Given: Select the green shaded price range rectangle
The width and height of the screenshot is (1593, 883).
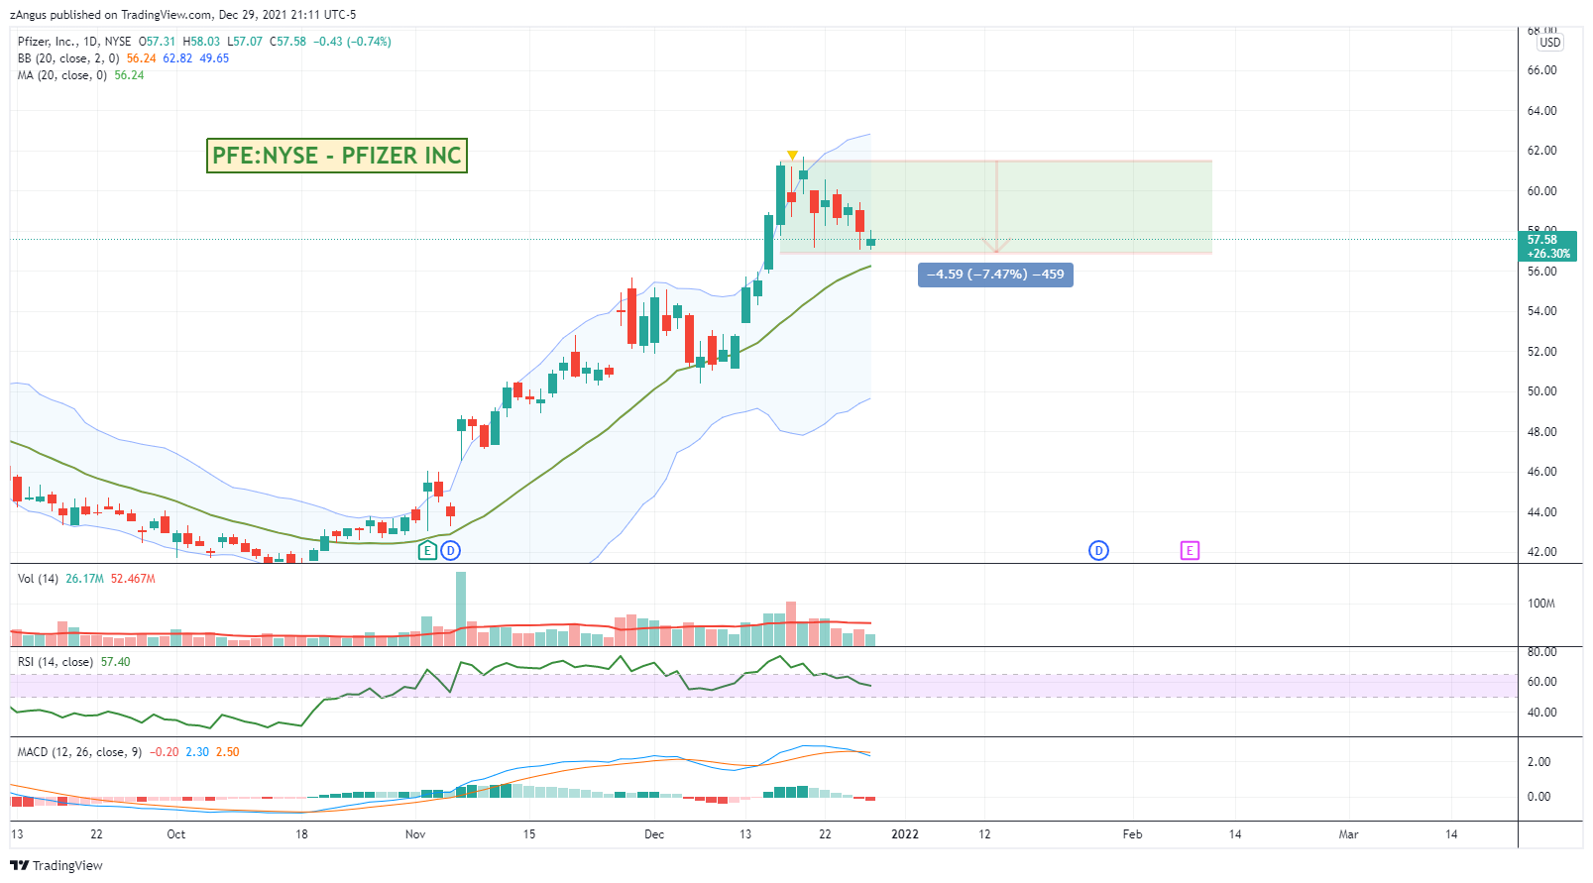Looking at the screenshot, I should [x=995, y=207].
